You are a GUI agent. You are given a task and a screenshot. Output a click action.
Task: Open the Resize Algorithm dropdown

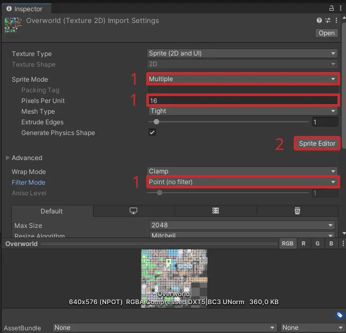[x=242, y=235]
